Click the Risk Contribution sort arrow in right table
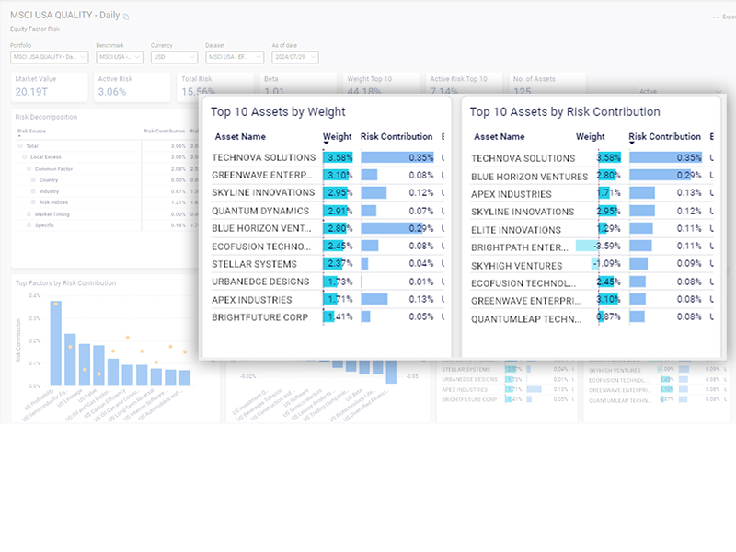Image resolution: width=736 pixels, height=552 pixels. tap(632, 144)
